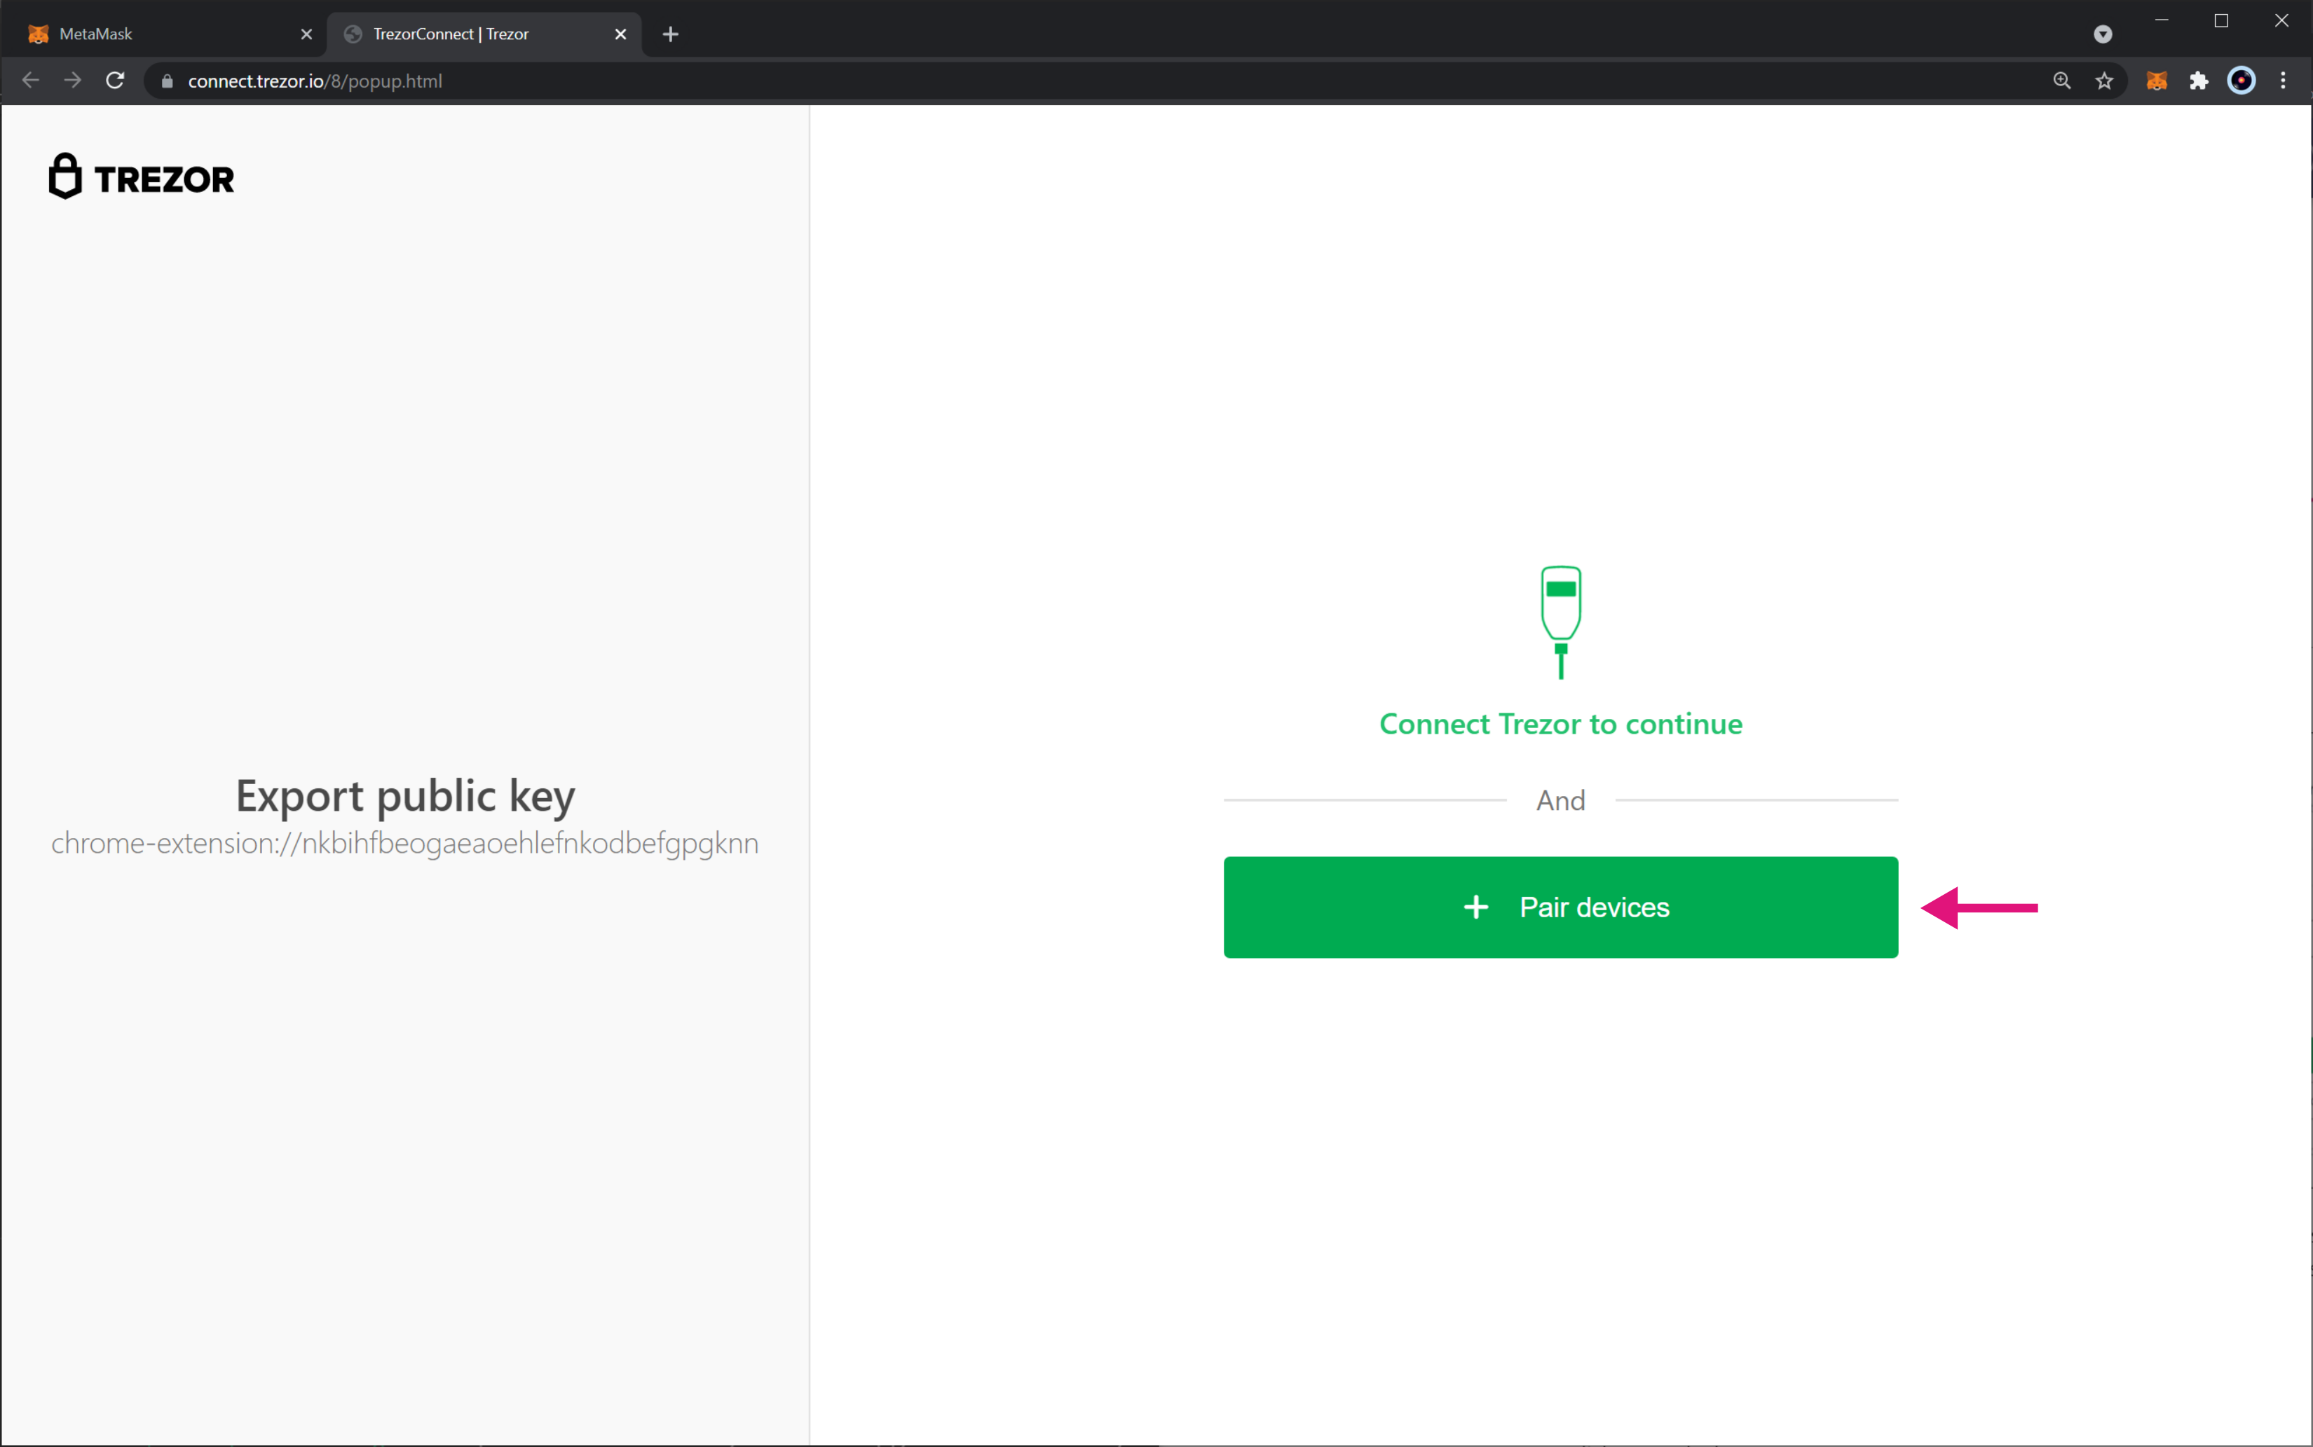The image size is (2313, 1447).
Task: Open the browser profile avatar
Action: (2240, 81)
